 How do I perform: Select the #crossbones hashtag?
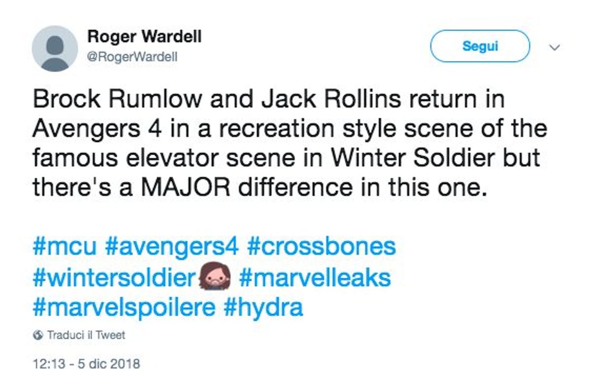coord(321,246)
